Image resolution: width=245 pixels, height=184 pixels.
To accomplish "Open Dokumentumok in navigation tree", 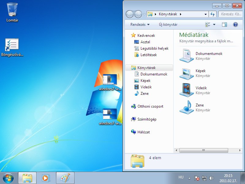I will (x=154, y=74).
